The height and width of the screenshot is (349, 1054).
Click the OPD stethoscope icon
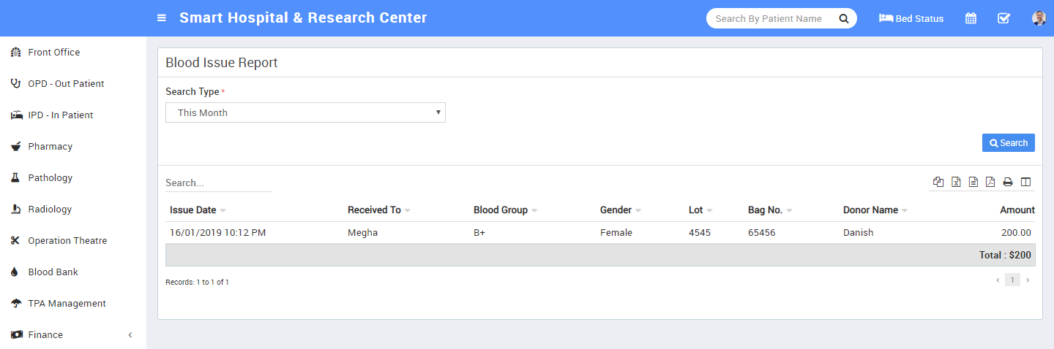click(x=15, y=83)
